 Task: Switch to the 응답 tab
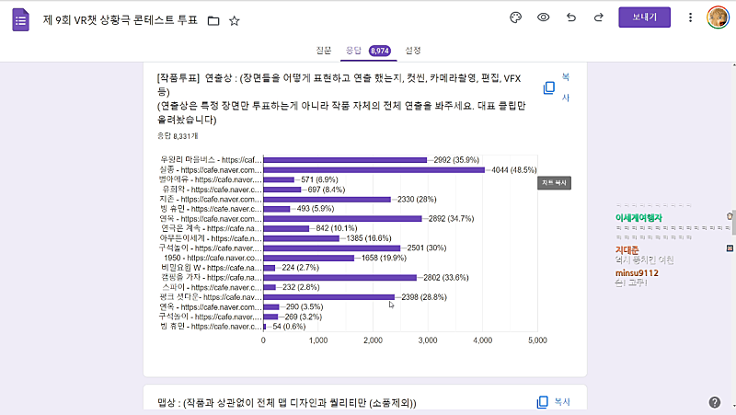[353, 51]
